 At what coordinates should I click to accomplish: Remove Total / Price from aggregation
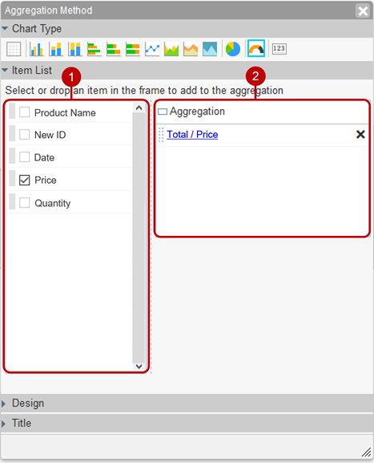pos(360,134)
